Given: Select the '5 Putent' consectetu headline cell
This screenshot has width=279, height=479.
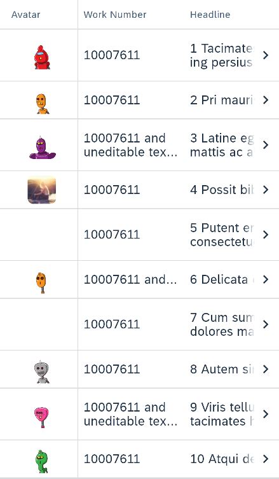Looking at the screenshot, I should click(222, 235).
